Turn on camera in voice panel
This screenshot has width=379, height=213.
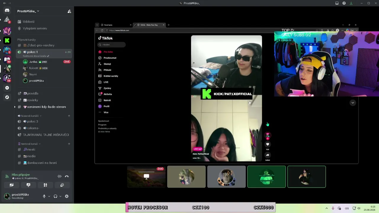tap(12, 185)
